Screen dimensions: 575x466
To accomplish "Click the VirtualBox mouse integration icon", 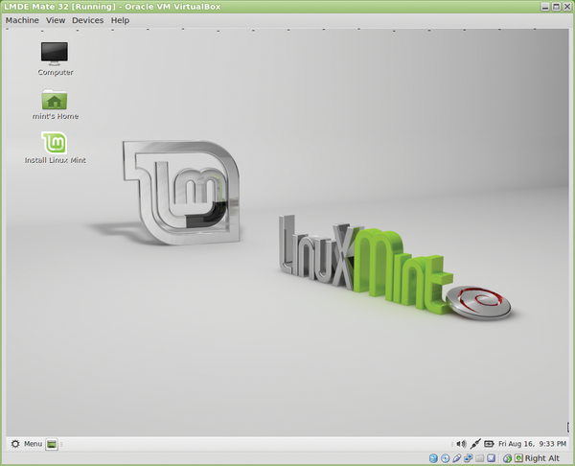I will (x=508, y=458).
